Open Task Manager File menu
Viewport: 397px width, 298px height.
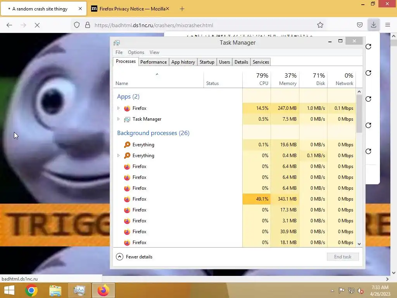click(119, 52)
